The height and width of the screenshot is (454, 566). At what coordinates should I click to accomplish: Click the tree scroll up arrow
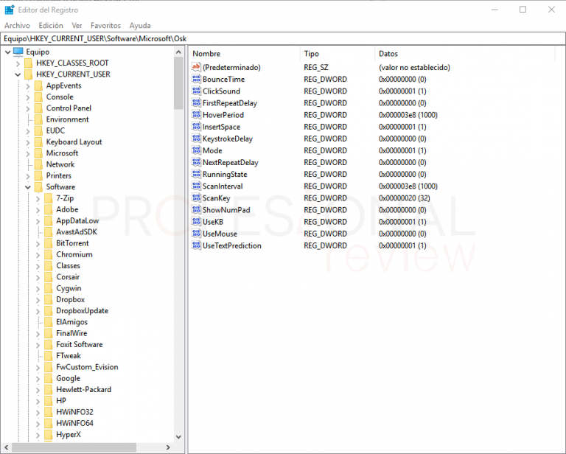(x=178, y=52)
